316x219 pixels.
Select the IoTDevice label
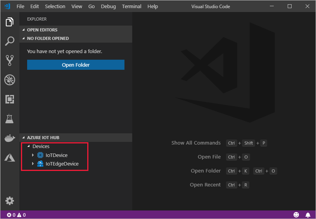pyautogui.click(x=57, y=155)
